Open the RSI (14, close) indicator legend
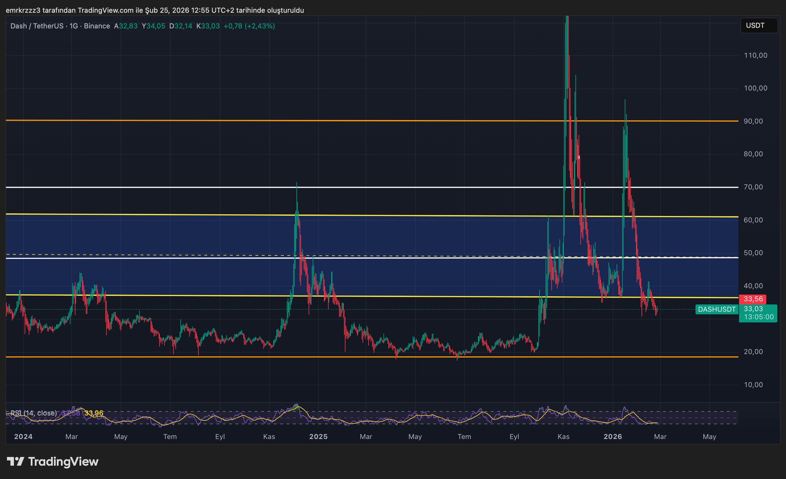 coord(33,413)
